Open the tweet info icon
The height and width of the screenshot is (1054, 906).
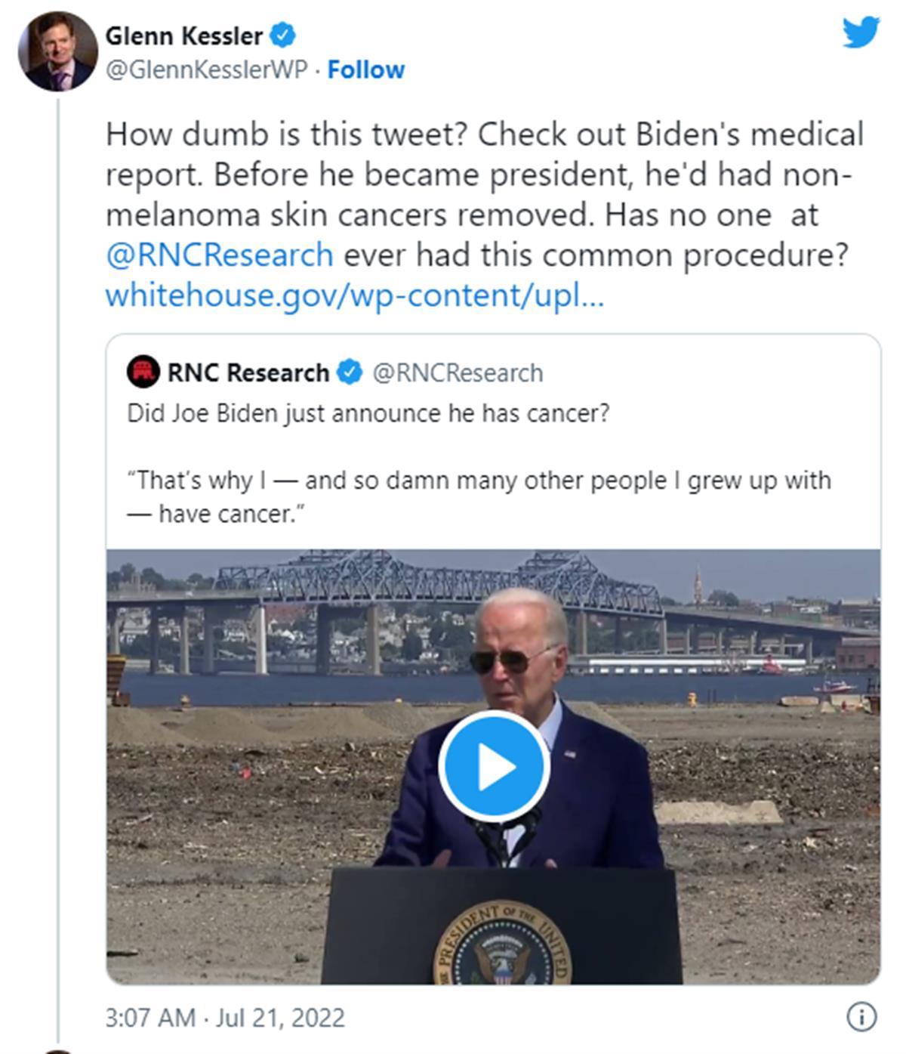tap(861, 1016)
